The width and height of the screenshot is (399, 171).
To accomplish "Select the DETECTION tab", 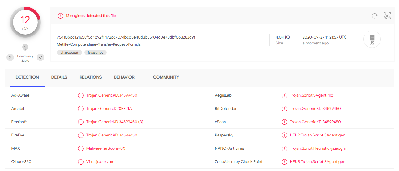I will [x=27, y=77].
